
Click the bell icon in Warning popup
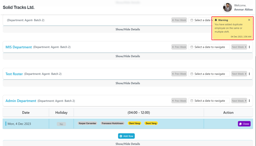click(216, 20)
